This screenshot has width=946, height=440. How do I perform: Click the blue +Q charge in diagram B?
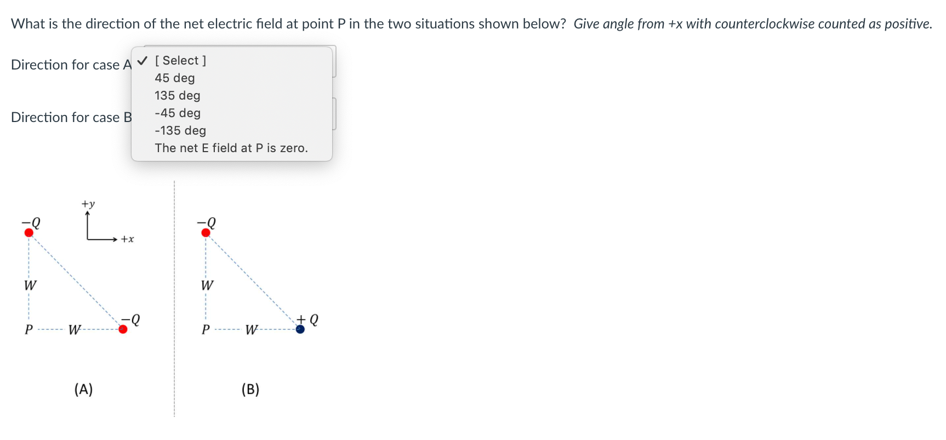300,329
